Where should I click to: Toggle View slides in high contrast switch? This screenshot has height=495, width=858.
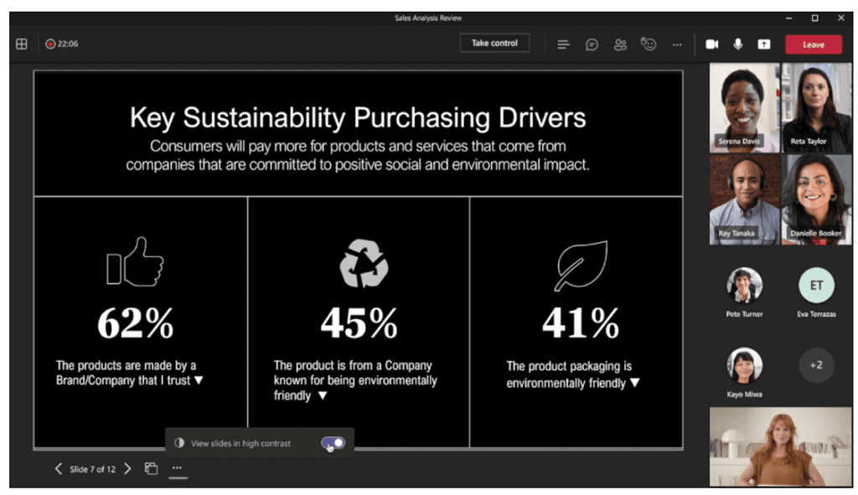333,443
